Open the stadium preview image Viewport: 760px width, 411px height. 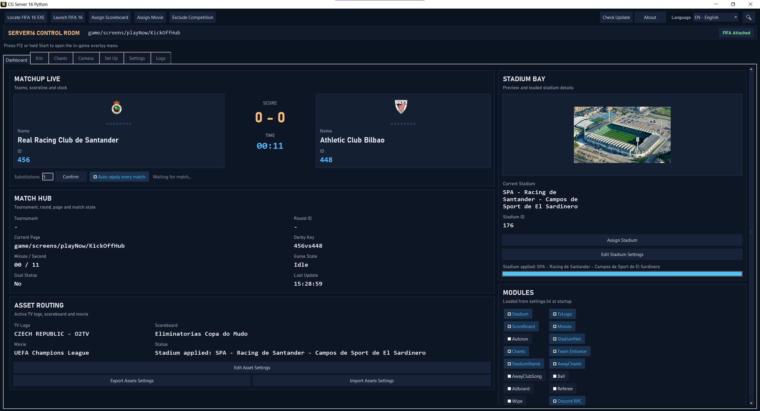(622, 135)
